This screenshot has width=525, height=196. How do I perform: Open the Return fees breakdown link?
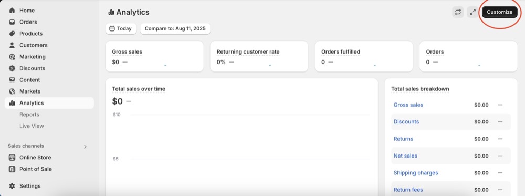coord(408,190)
